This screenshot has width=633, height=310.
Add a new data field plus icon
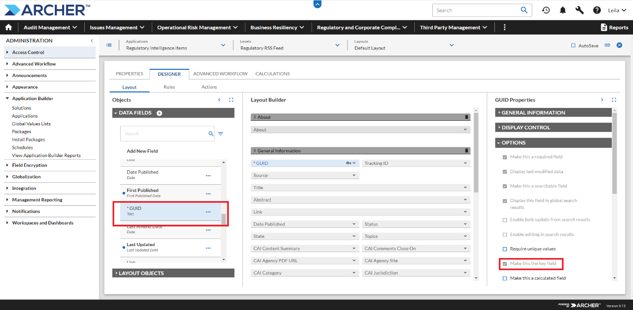pos(159,113)
